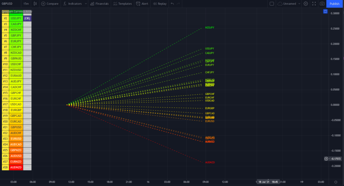
Task: Create a new Alert
Action: [142, 4]
